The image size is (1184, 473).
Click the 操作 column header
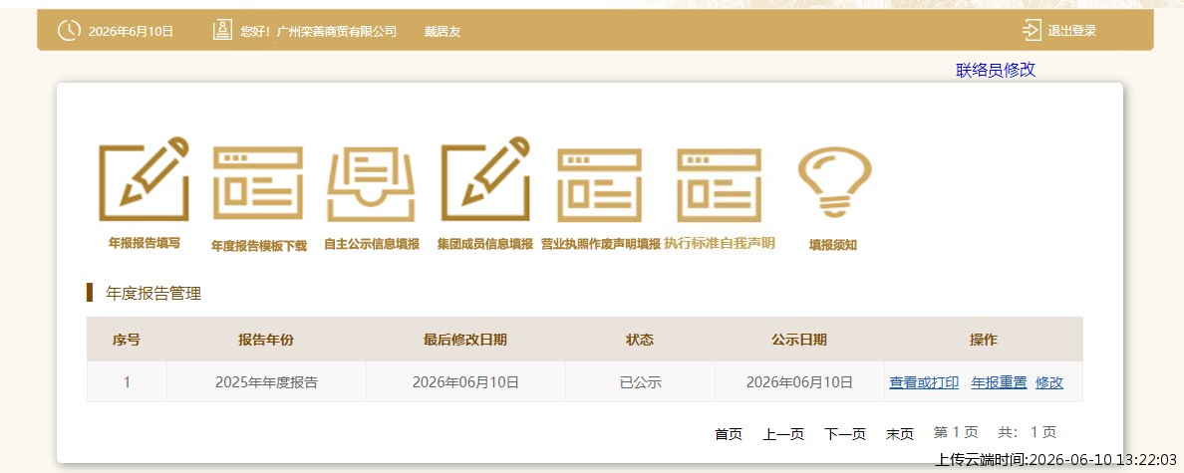[983, 340]
